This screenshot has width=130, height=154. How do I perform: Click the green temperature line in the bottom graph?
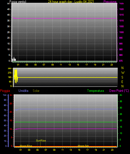66,122
